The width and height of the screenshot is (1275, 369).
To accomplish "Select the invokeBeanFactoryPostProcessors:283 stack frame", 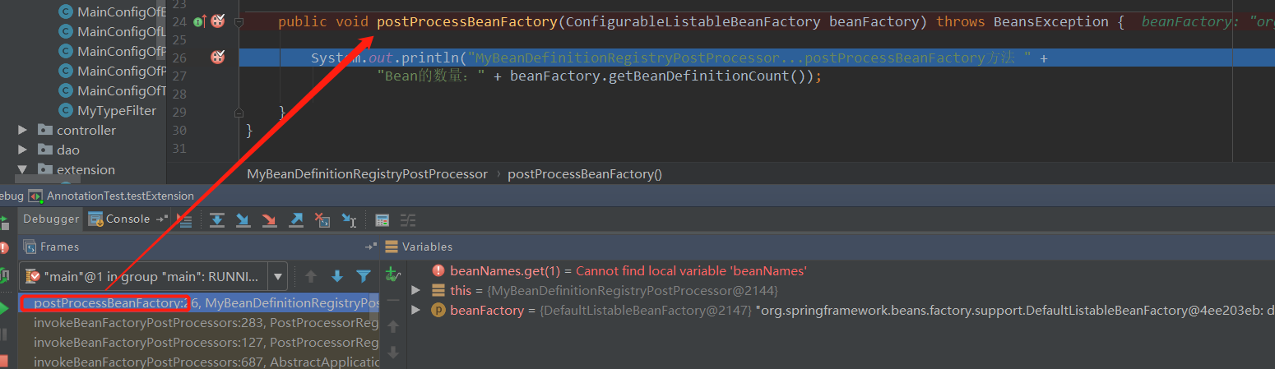I will click(198, 323).
